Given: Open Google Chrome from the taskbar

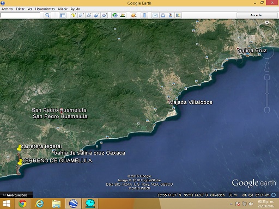Looking at the screenshot, I should pos(22,204).
